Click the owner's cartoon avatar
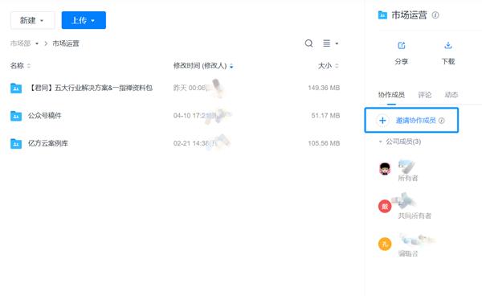 tap(385, 169)
